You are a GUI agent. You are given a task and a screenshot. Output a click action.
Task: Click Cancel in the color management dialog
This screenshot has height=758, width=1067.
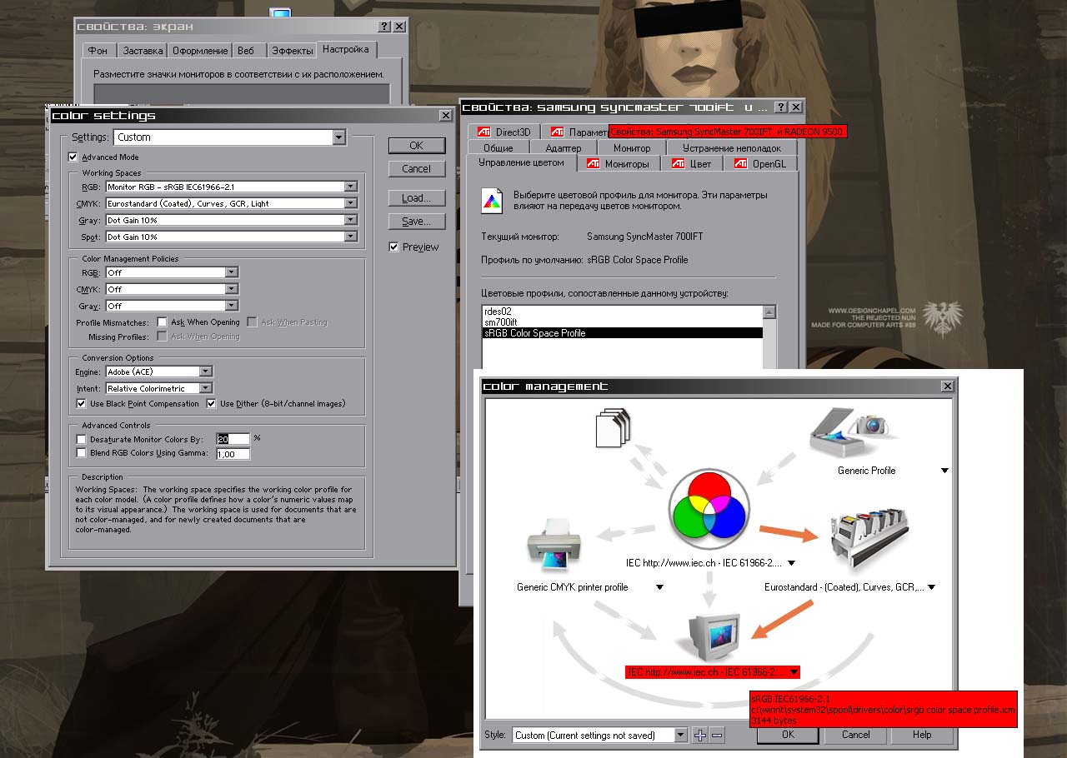pyautogui.click(x=856, y=735)
